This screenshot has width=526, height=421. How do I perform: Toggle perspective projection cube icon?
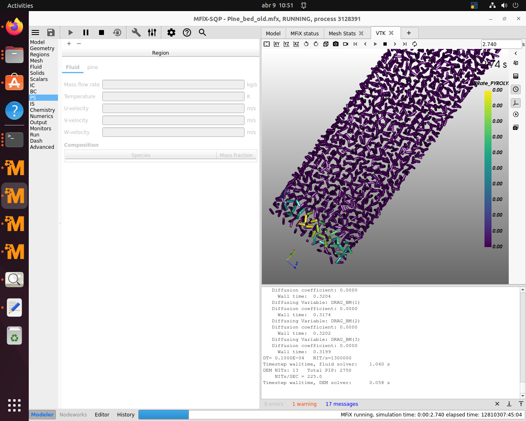pos(326,44)
